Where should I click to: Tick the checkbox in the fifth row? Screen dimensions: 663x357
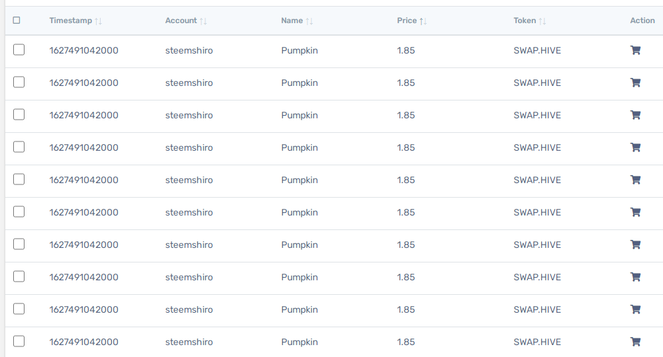(19, 179)
